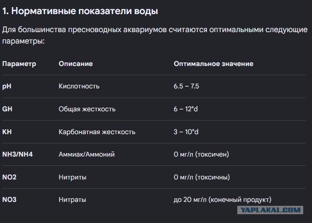Select the 'pH' parameter cell

click(x=7, y=86)
